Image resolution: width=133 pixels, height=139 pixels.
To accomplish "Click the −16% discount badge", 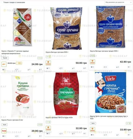I will 19,63.
